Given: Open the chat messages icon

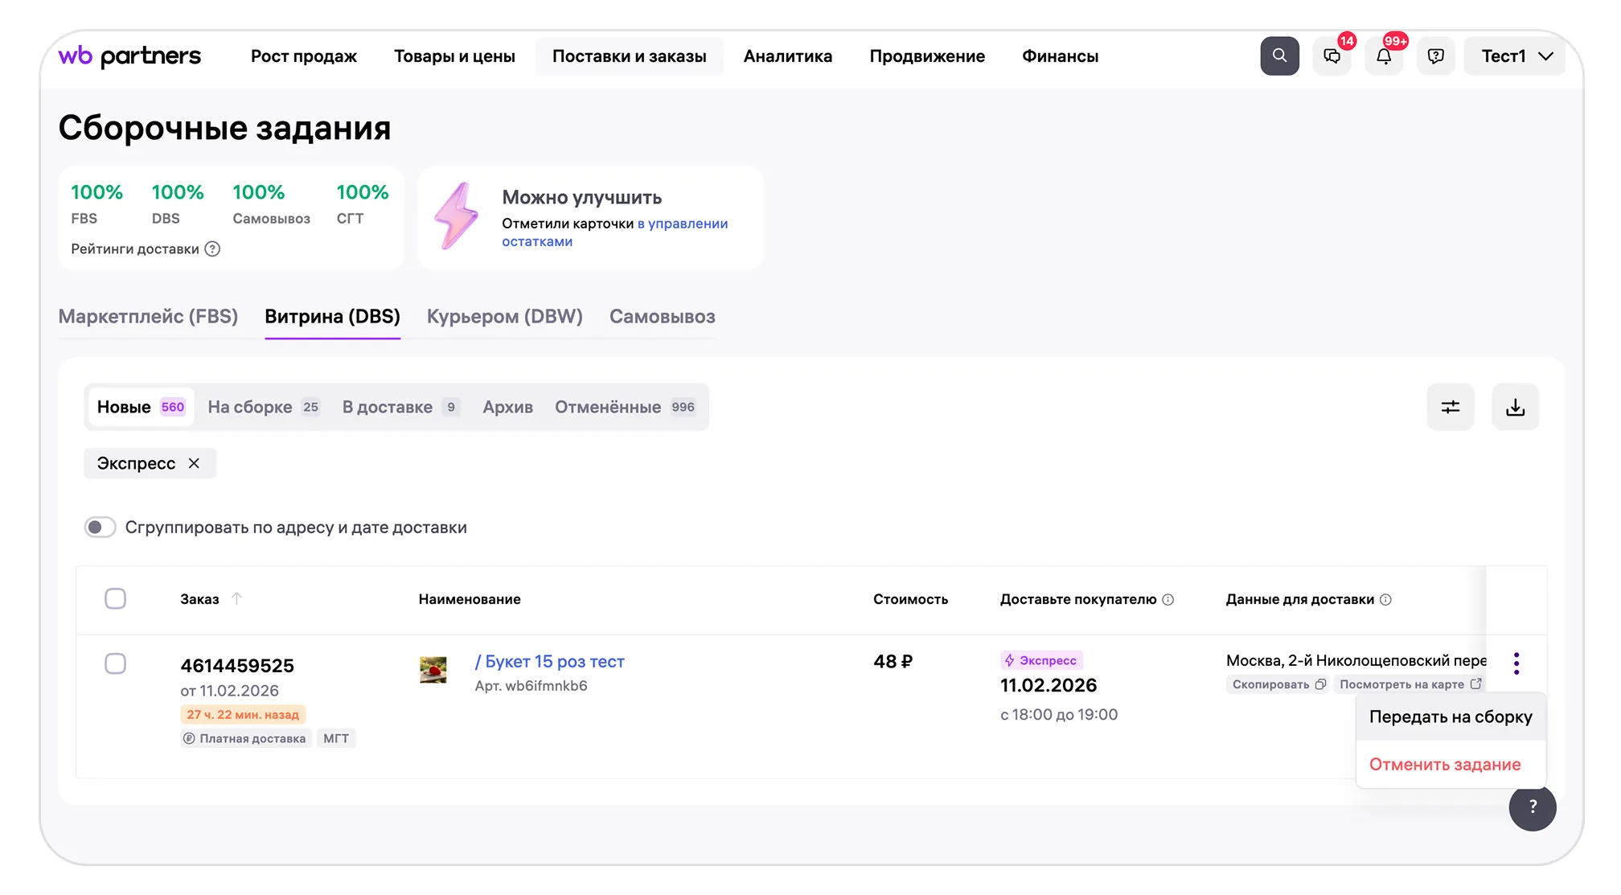Looking at the screenshot, I should (x=1332, y=56).
